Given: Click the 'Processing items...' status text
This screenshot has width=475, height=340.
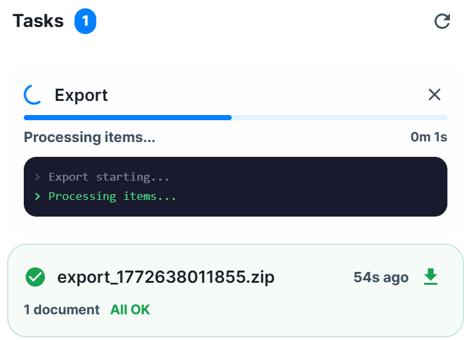Looking at the screenshot, I should [x=90, y=137].
